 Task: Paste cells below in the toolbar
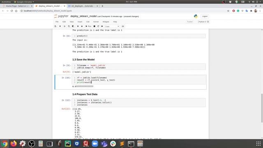[73, 26]
